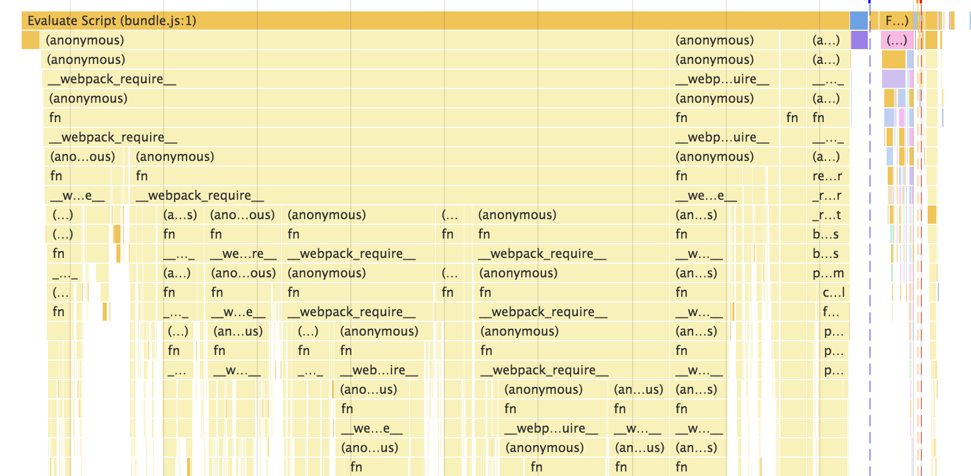Image resolution: width=971 pixels, height=476 pixels.
Task: Click the _r…t frame at right
Action: click(827, 215)
